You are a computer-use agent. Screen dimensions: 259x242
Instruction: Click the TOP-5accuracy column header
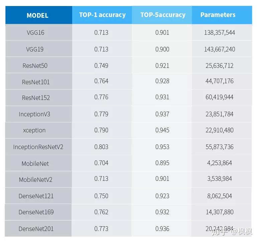pyautogui.click(x=163, y=15)
